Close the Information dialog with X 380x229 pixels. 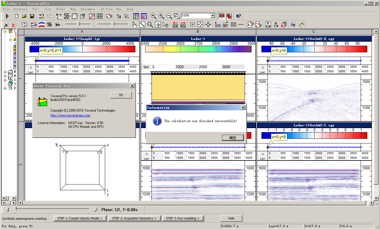click(x=243, y=108)
